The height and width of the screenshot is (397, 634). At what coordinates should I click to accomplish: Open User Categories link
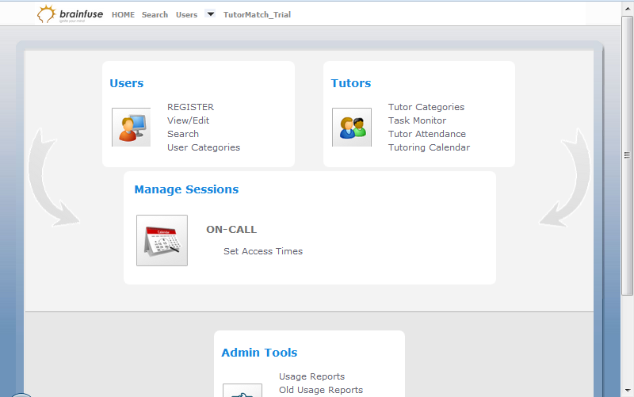pos(204,147)
